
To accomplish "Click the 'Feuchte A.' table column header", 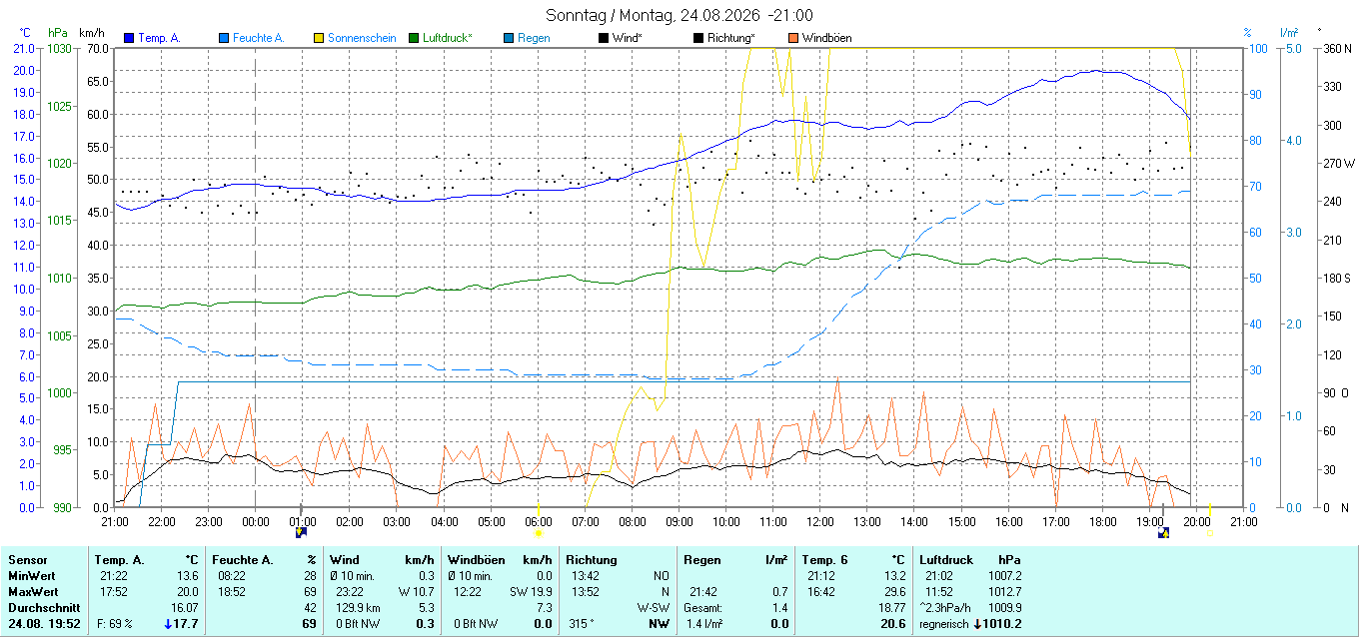I will click(245, 560).
